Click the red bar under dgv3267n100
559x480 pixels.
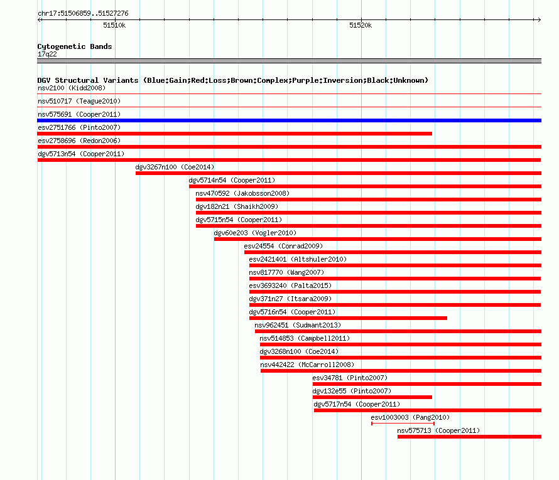click(x=339, y=173)
